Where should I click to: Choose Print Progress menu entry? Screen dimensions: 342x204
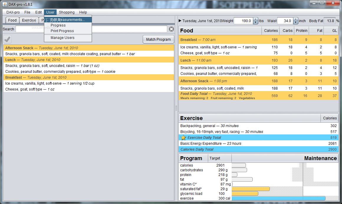coord(68,31)
